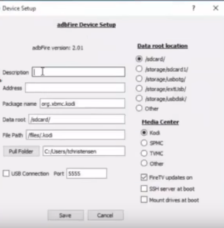Select the /storage/extUsb/ radio option
This screenshot has height=228, width=224.
click(x=139, y=89)
